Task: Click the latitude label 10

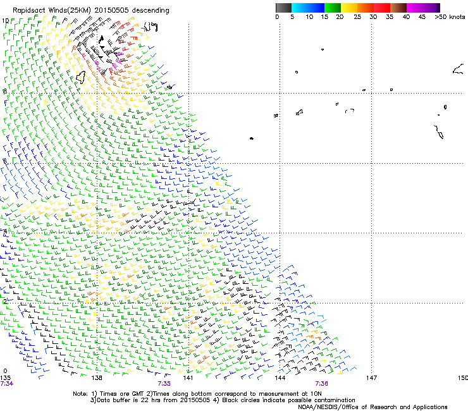Action: tap(5, 21)
